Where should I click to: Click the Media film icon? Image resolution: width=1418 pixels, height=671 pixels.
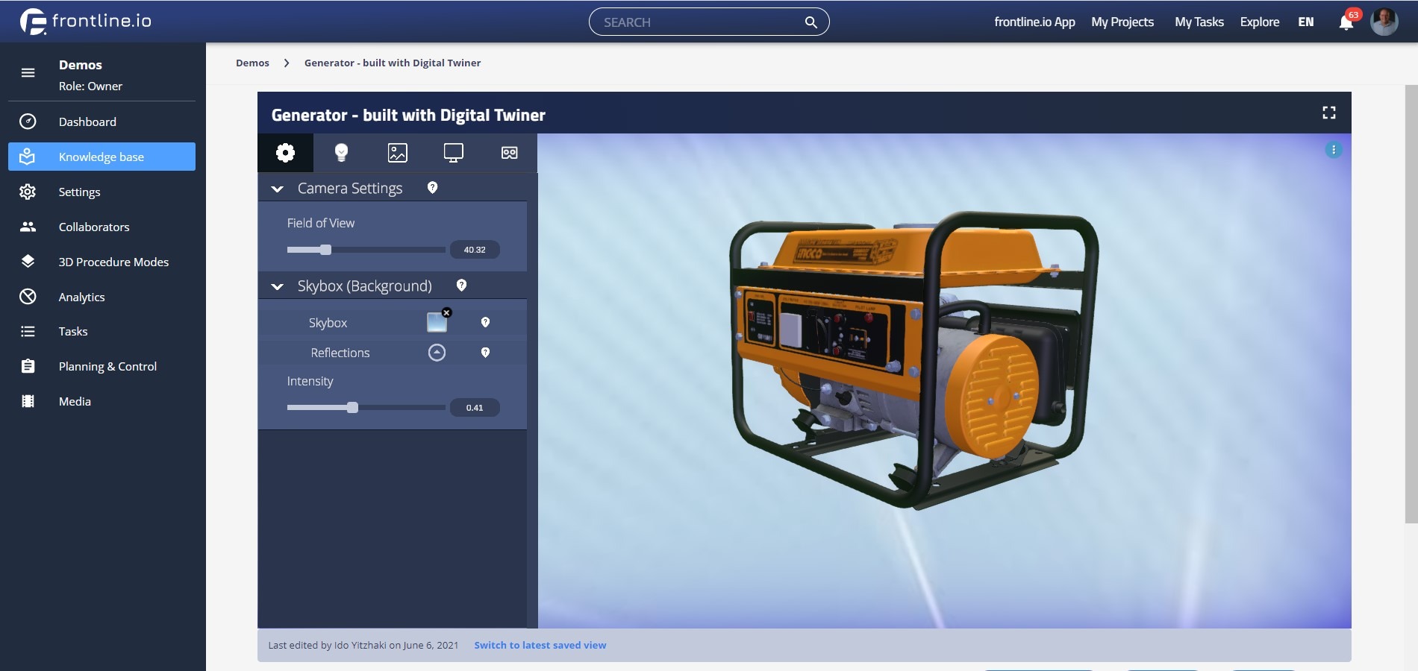[x=28, y=401]
